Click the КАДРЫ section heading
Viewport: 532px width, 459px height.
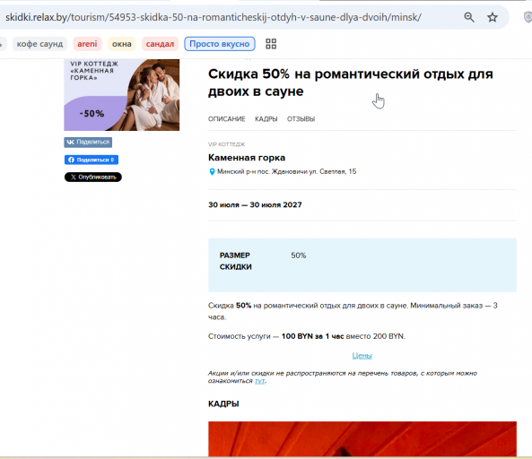click(x=223, y=403)
